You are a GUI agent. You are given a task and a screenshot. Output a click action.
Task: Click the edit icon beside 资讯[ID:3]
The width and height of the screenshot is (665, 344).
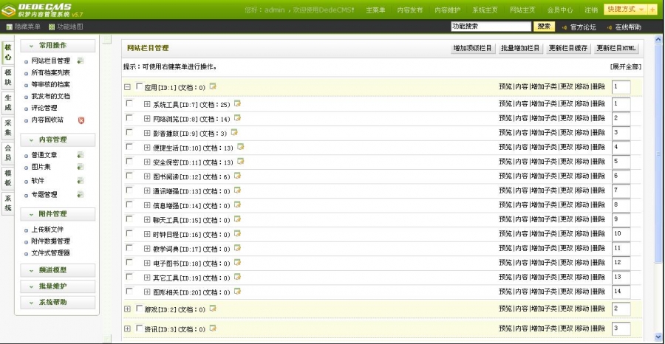click(x=213, y=328)
